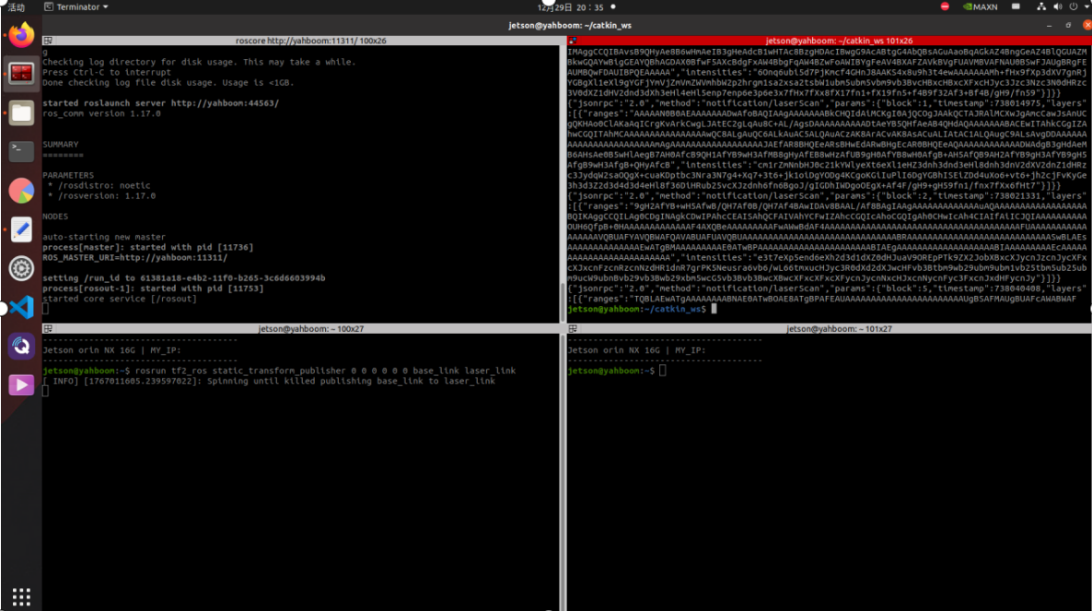This screenshot has width=1092, height=611.
Task: Open Firefox from the dock
Action: point(21,35)
